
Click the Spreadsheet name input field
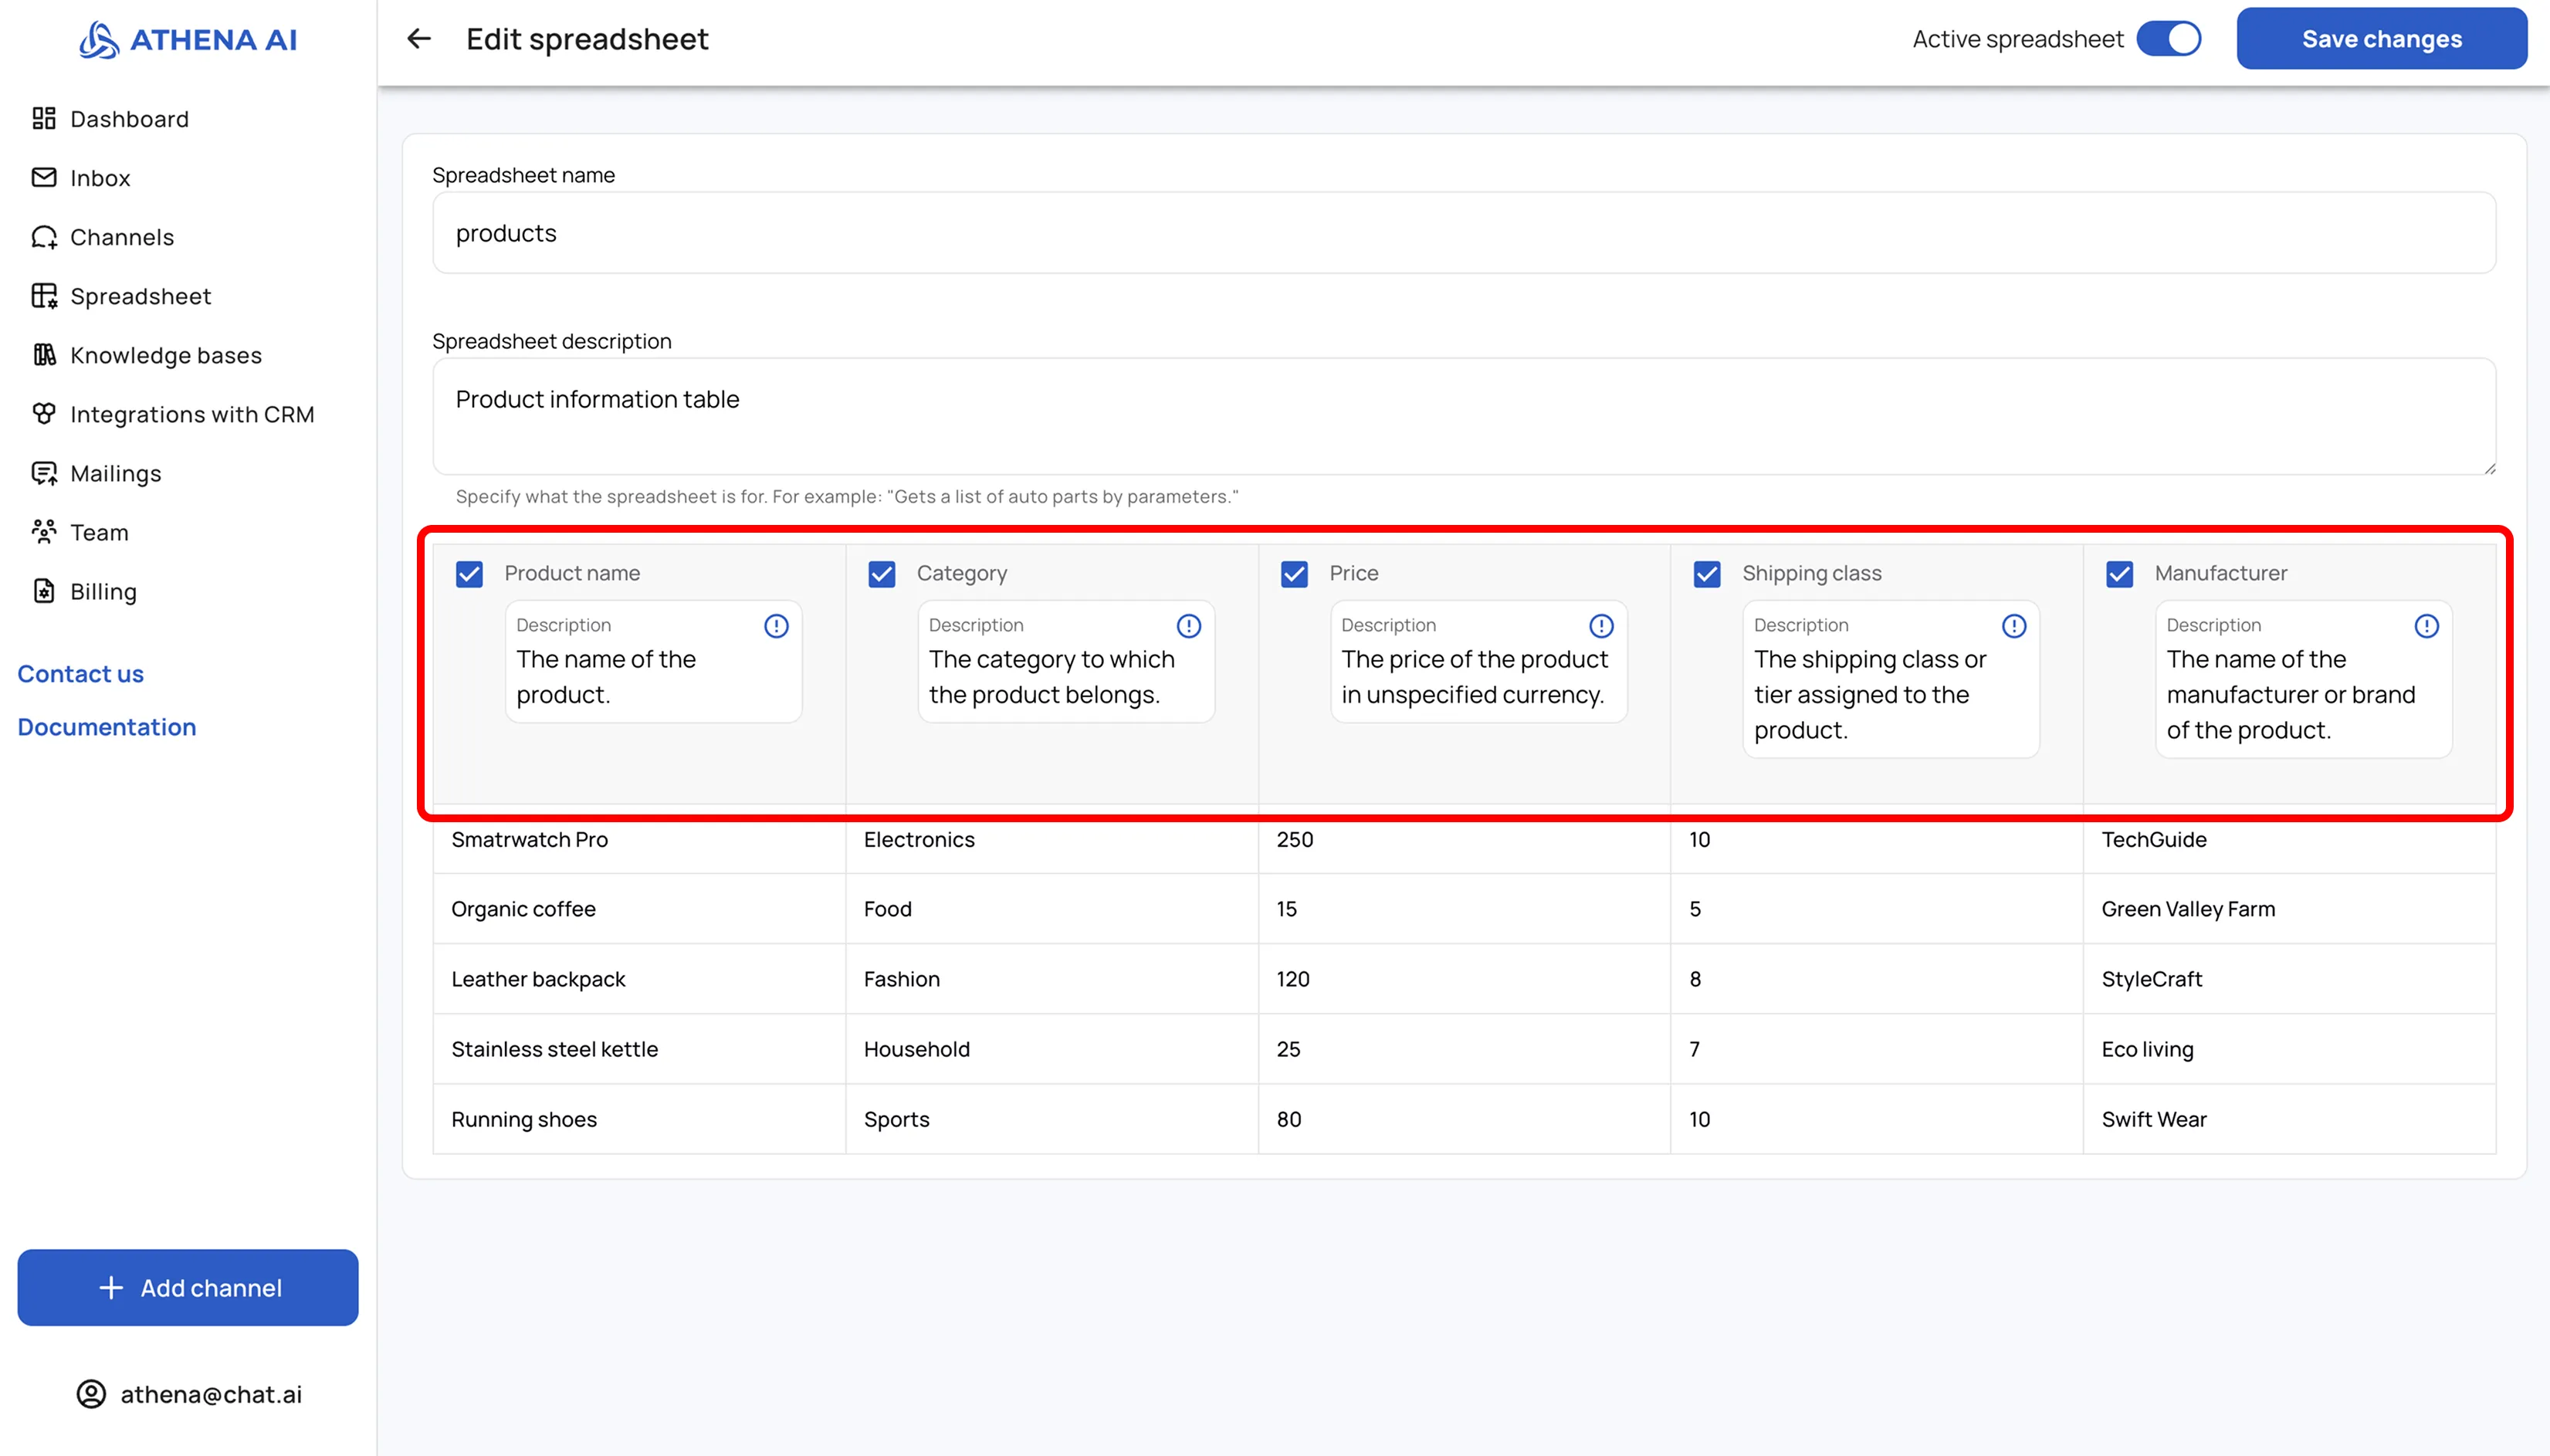[x=1463, y=233]
